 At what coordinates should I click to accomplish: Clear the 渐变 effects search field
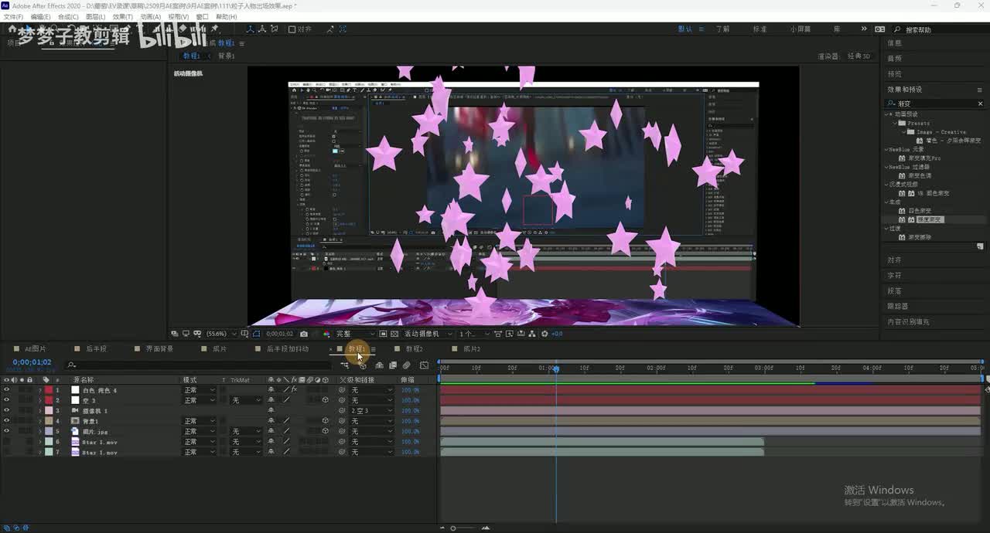[x=981, y=104]
